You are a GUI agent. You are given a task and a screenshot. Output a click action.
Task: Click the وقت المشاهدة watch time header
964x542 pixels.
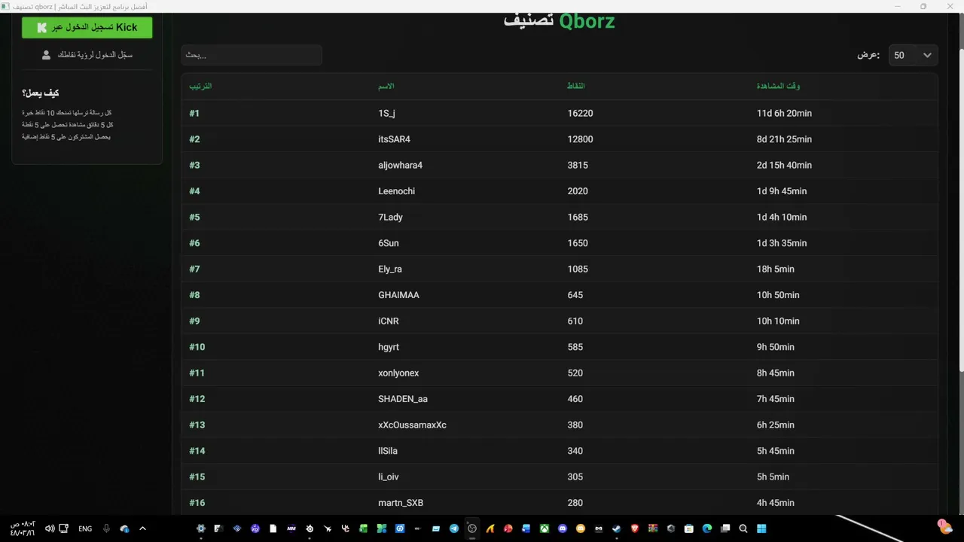coord(778,86)
